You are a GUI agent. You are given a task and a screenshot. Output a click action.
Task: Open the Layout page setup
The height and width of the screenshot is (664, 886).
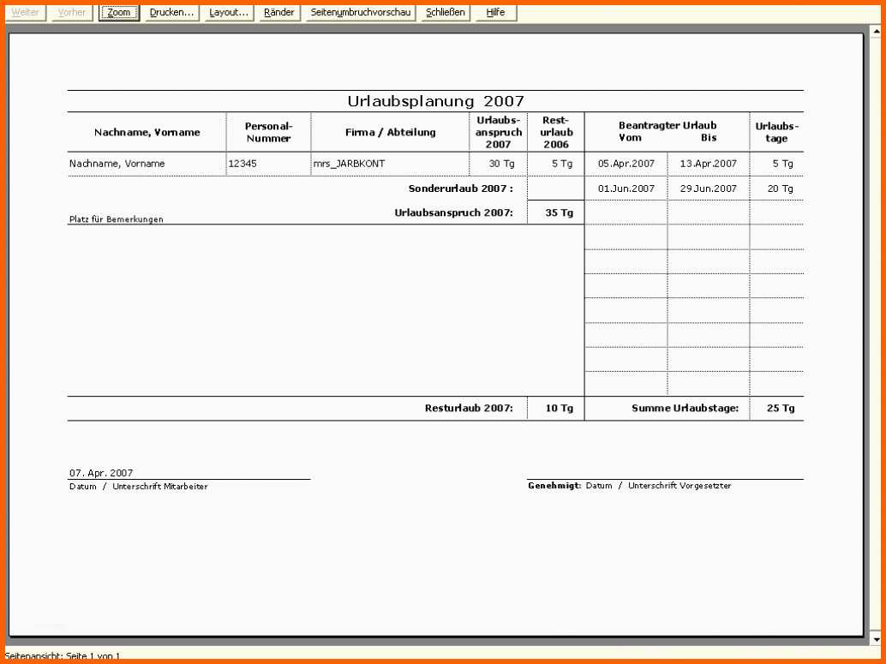tap(228, 13)
